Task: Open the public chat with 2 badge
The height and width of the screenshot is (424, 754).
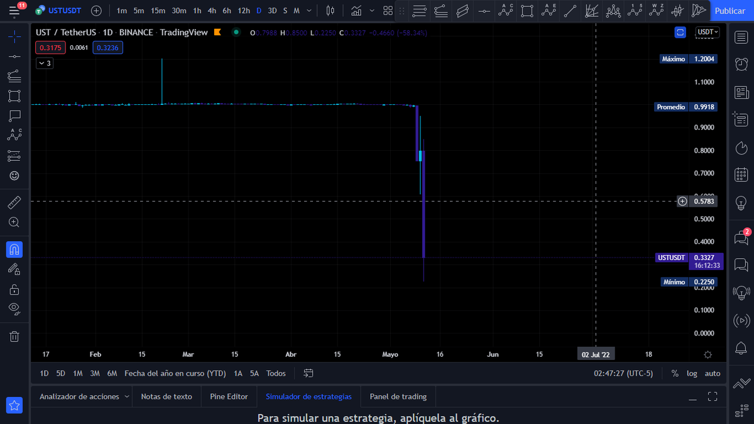Action: click(741, 237)
